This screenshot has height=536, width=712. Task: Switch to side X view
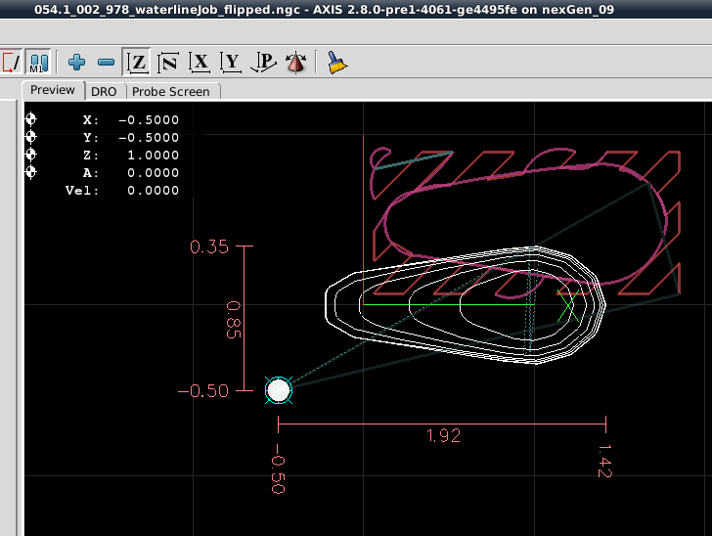200,63
